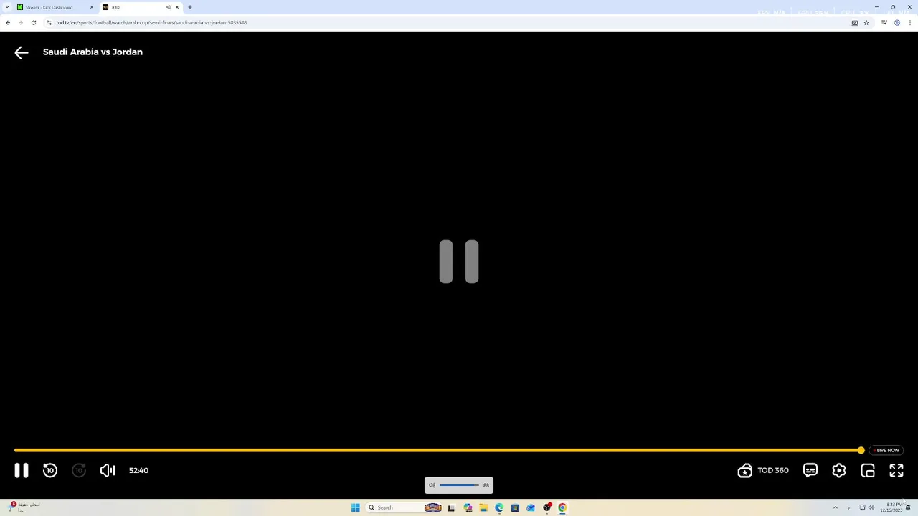This screenshot has height=516, width=918.
Task: Open File Explorer from the taskbar
Action: coord(483,507)
